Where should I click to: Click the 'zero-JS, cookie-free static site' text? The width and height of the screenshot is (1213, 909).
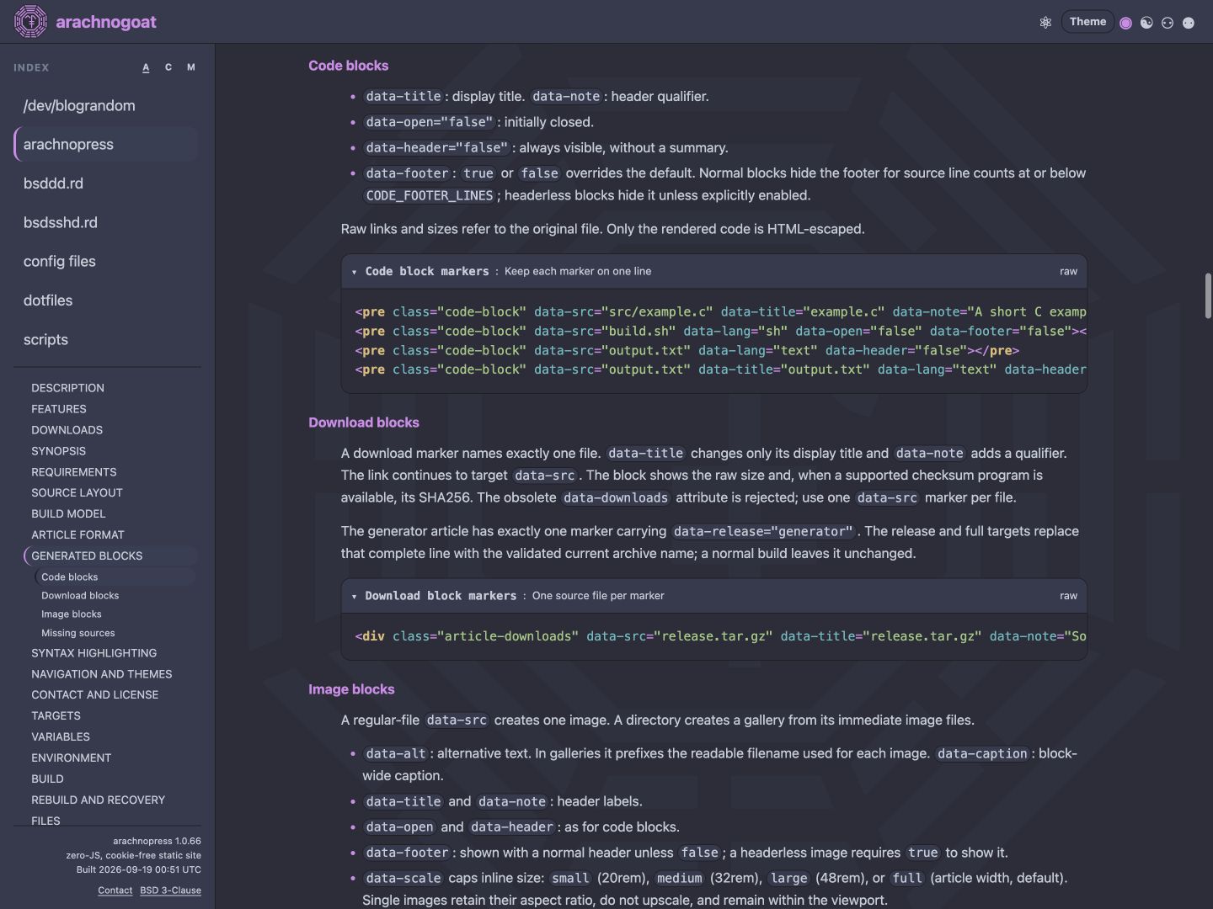134,855
